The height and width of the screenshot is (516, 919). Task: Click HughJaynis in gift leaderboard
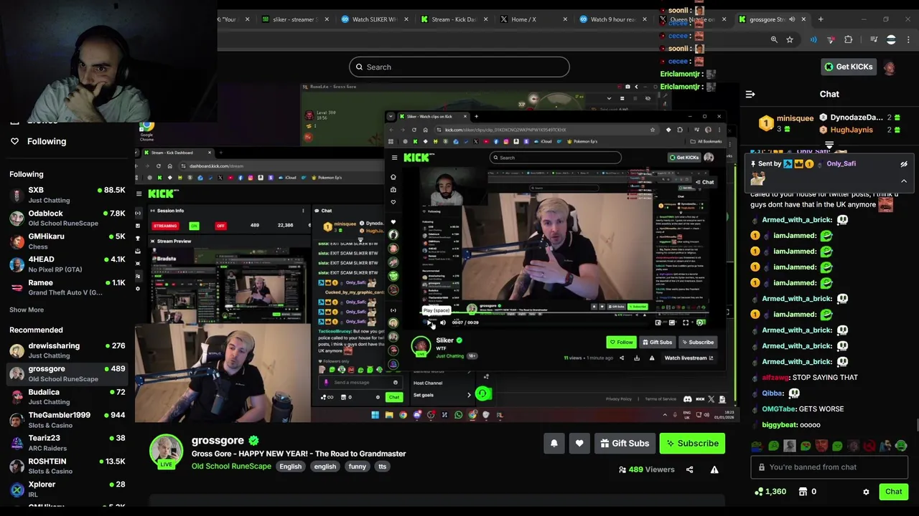pos(852,130)
